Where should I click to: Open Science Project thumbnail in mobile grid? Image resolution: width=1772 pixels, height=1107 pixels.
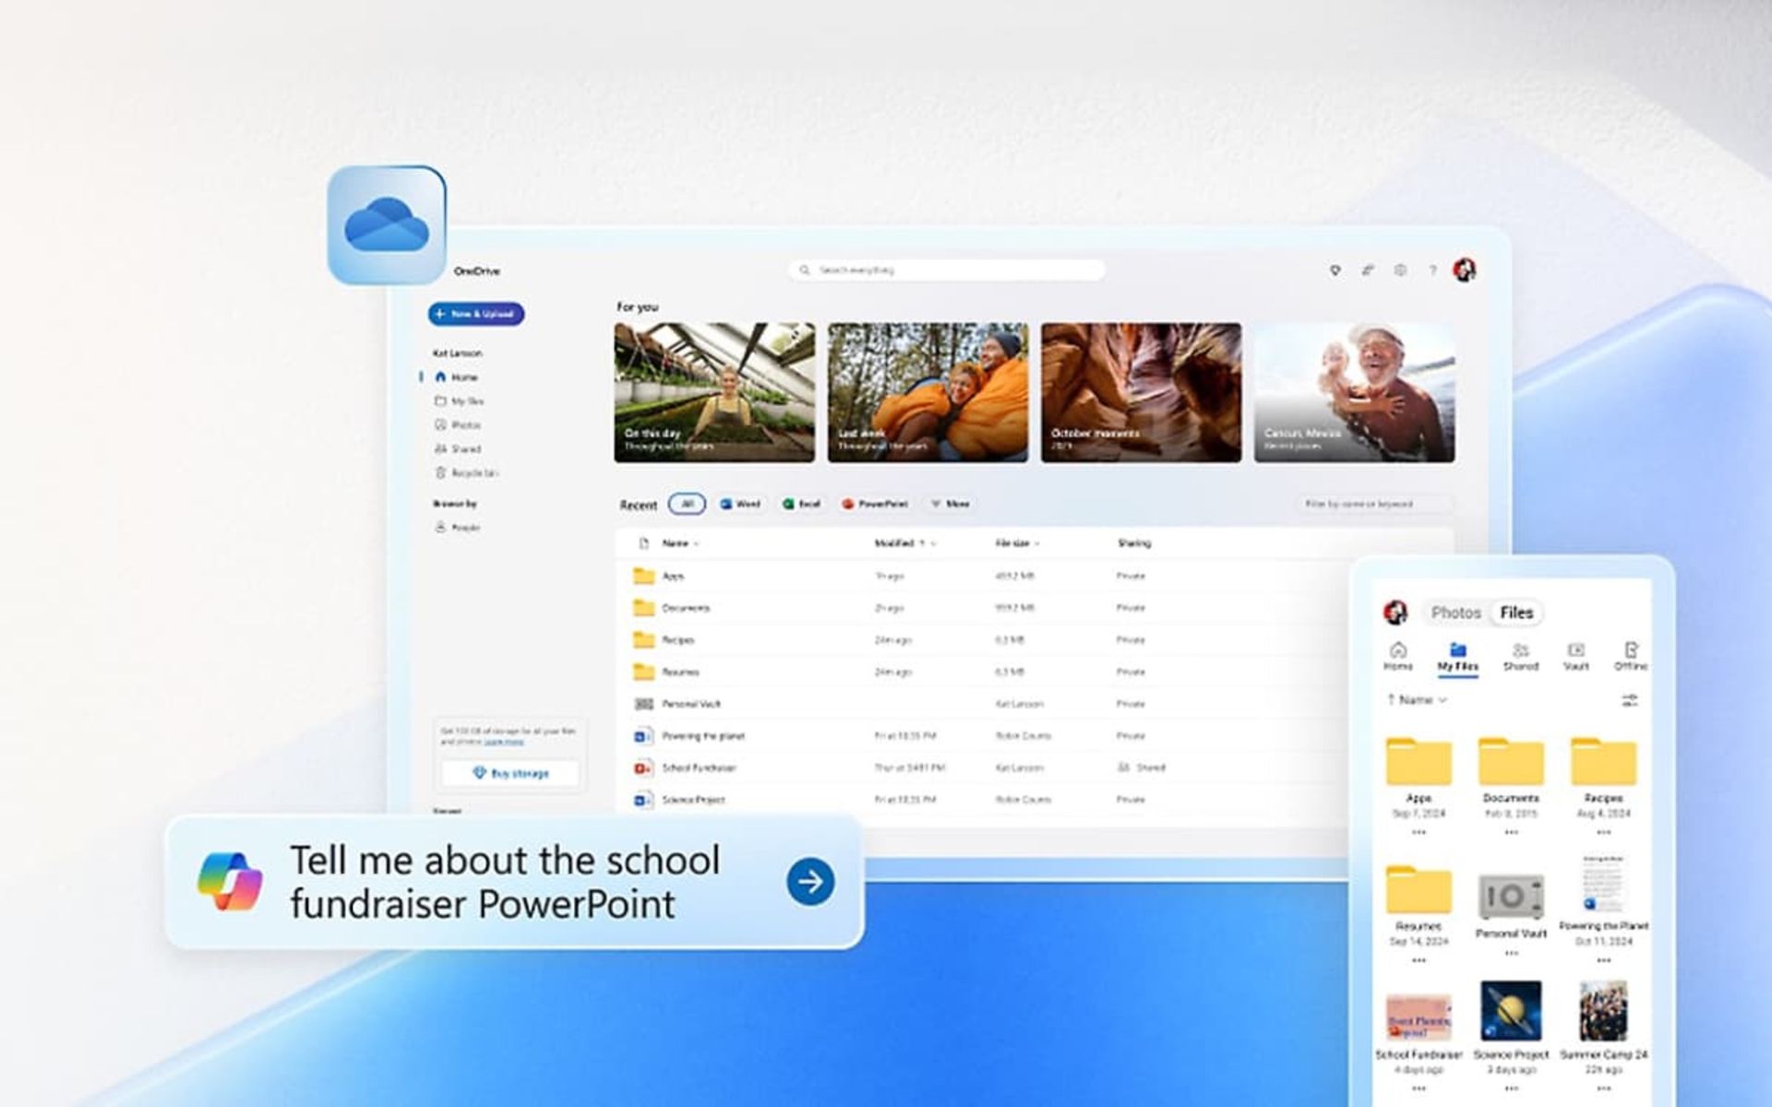pos(1511,1011)
